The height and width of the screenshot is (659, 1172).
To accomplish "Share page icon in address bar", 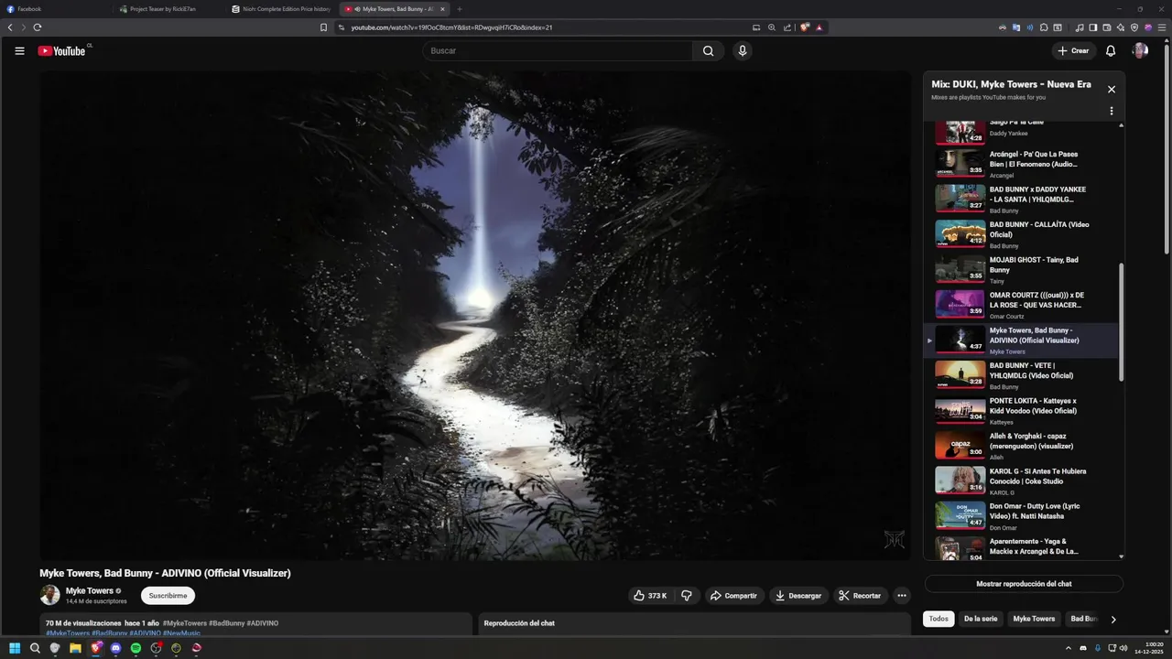I will (787, 27).
